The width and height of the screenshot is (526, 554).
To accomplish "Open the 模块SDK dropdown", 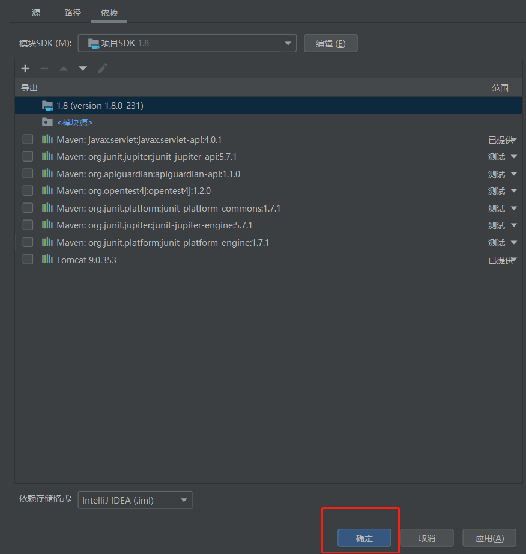I will pos(187,43).
